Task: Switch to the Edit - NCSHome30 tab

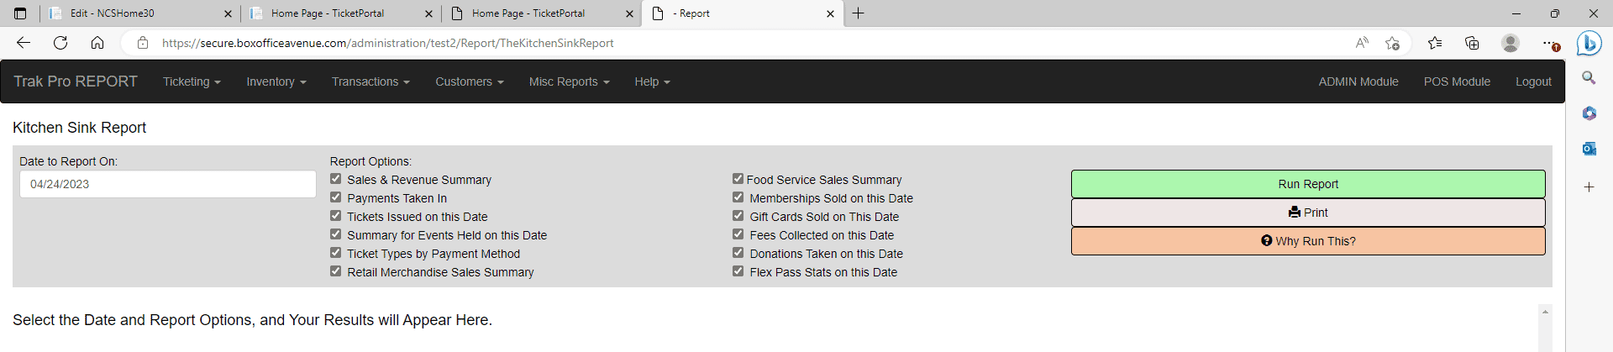Action: click(x=139, y=13)
